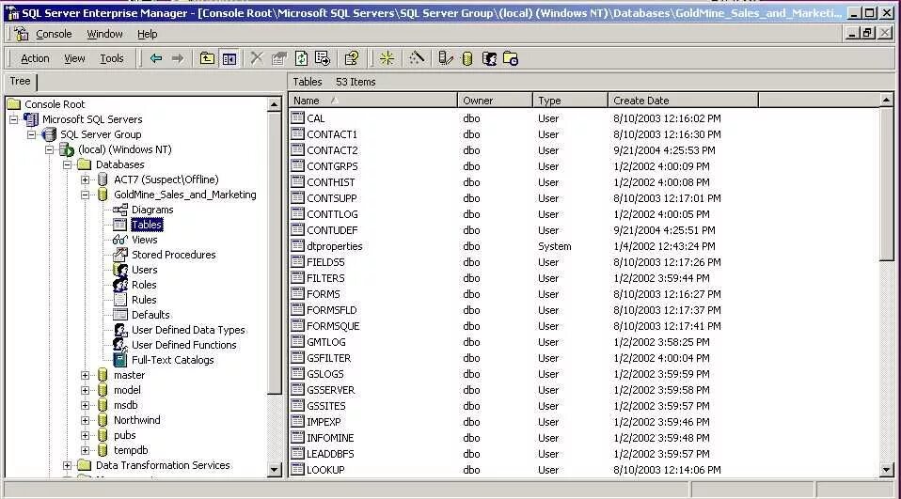Click the Properties toolbar icon

[x=278, y=58]
